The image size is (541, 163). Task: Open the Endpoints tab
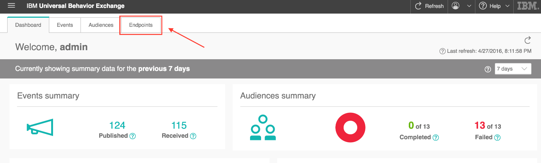tap(141, 25)
